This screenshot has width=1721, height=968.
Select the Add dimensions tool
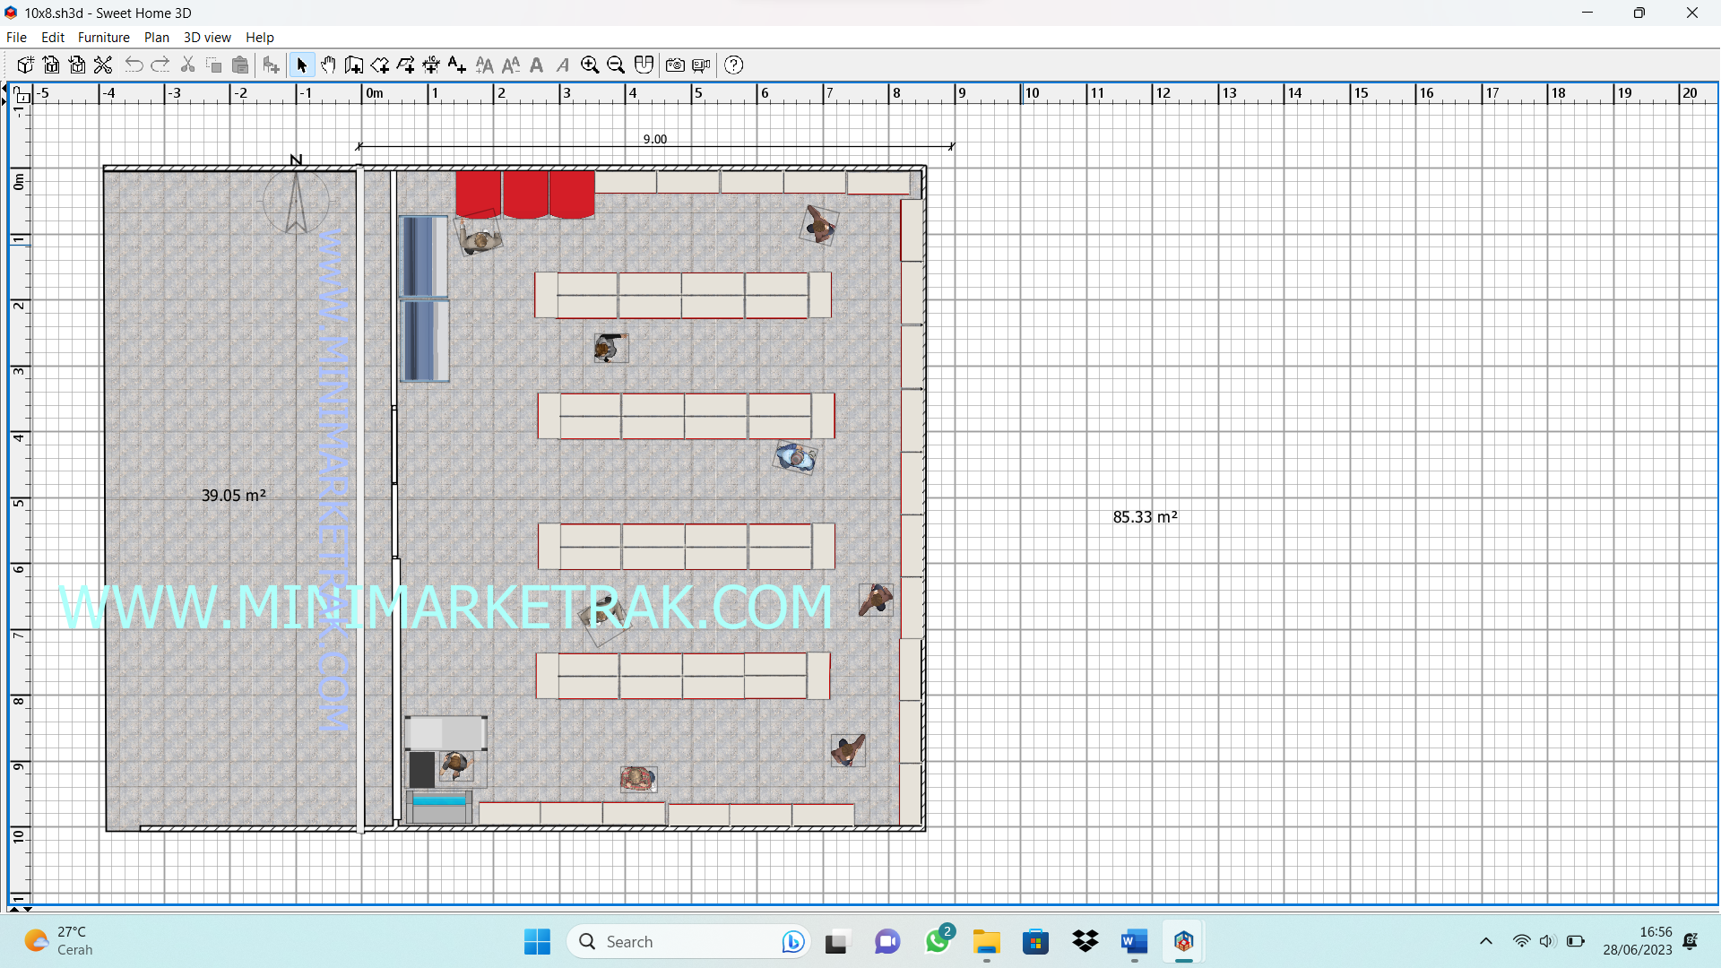[431, 65]
